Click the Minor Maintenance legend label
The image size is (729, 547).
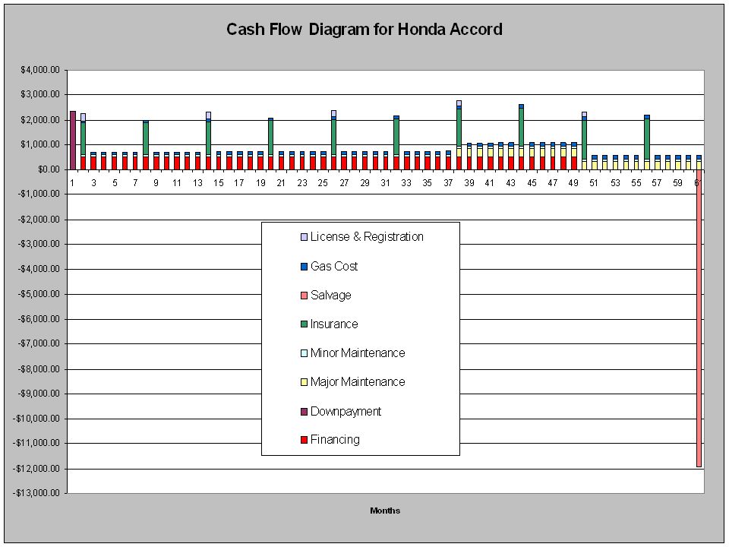[358, 353]
